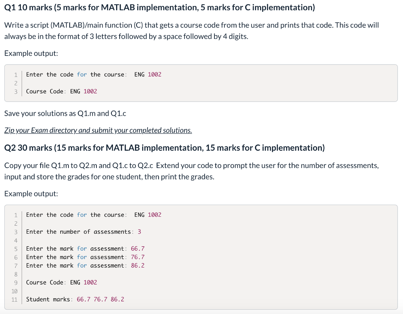Click the 76.7 mark on line 6
The height and width of the screenshot is (314, 403).
pyautogui.click(x=137, y=257)
